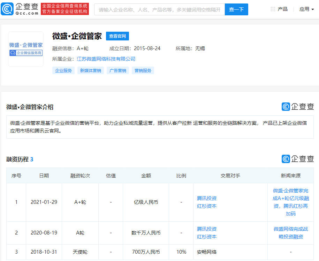Click the 2021-01-29 date cell

coord(44,202)
